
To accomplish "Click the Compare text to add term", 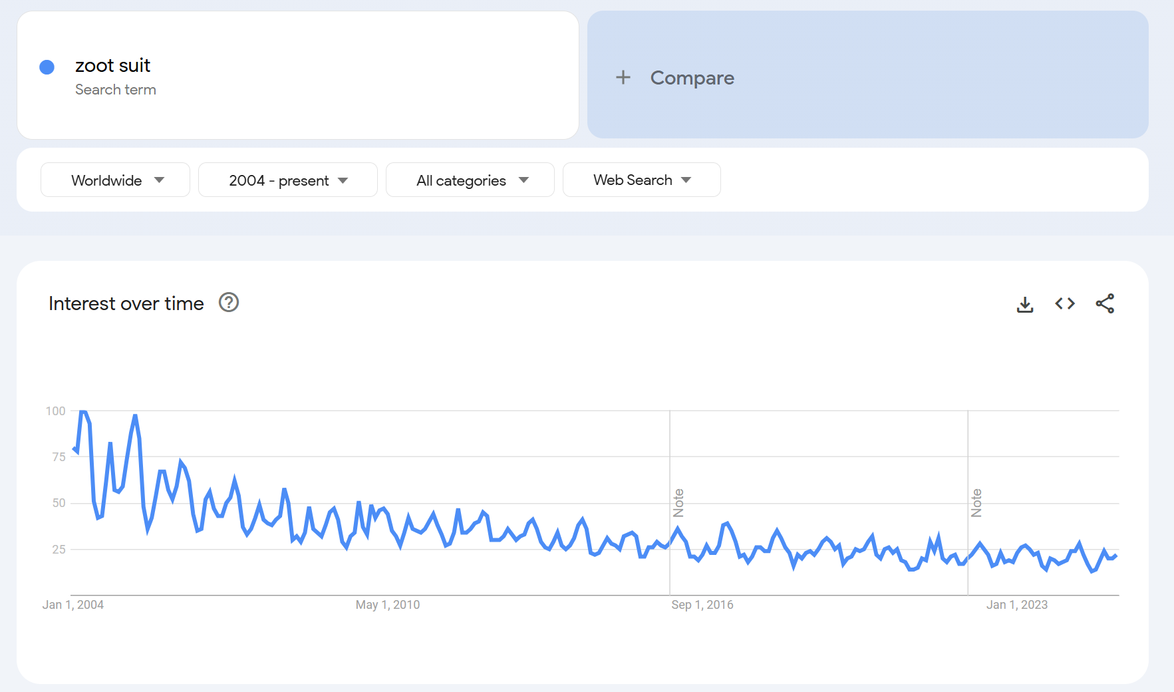I will 692,78.
